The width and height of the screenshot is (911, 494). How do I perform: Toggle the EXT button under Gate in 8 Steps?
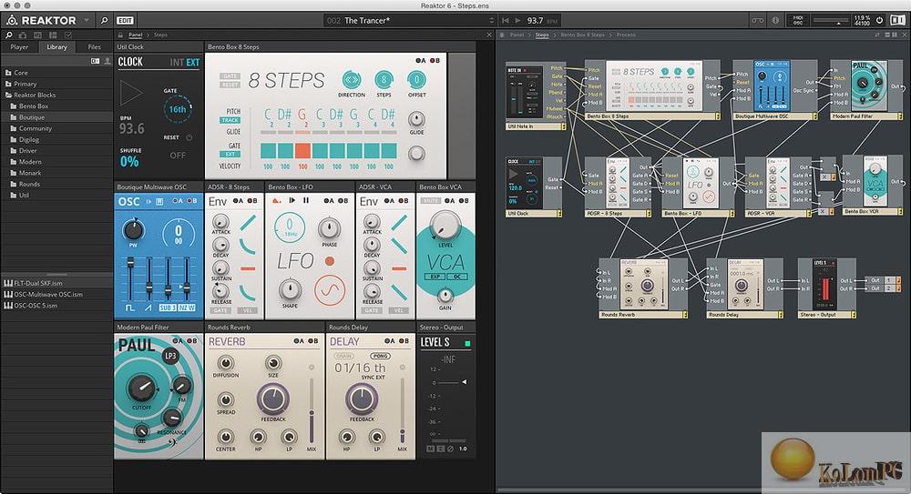click(230, 154)
